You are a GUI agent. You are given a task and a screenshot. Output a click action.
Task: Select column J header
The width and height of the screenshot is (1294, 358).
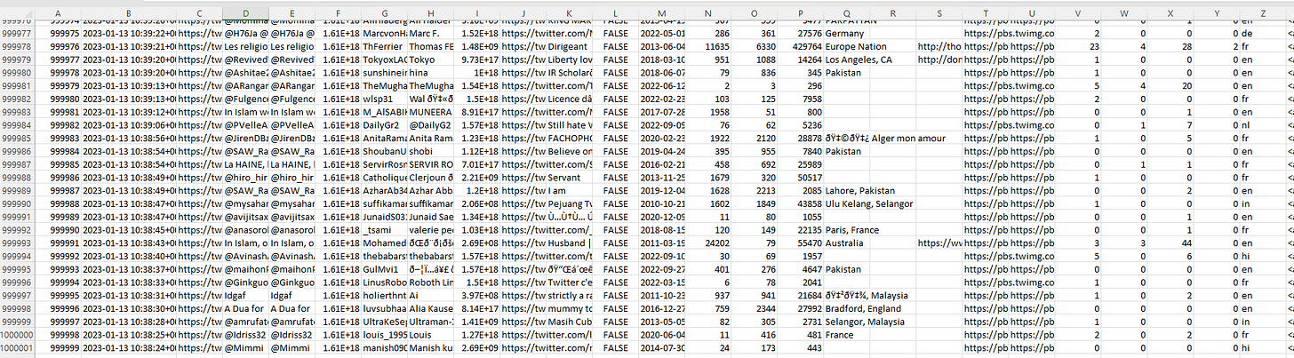(523, 12)
